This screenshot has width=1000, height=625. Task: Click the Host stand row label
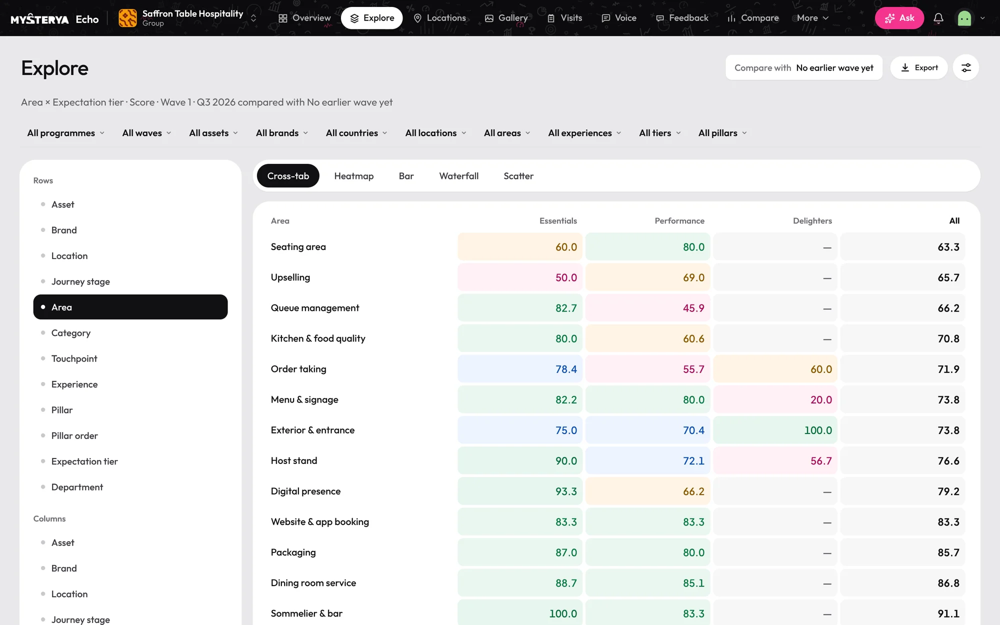pos(294,460)
